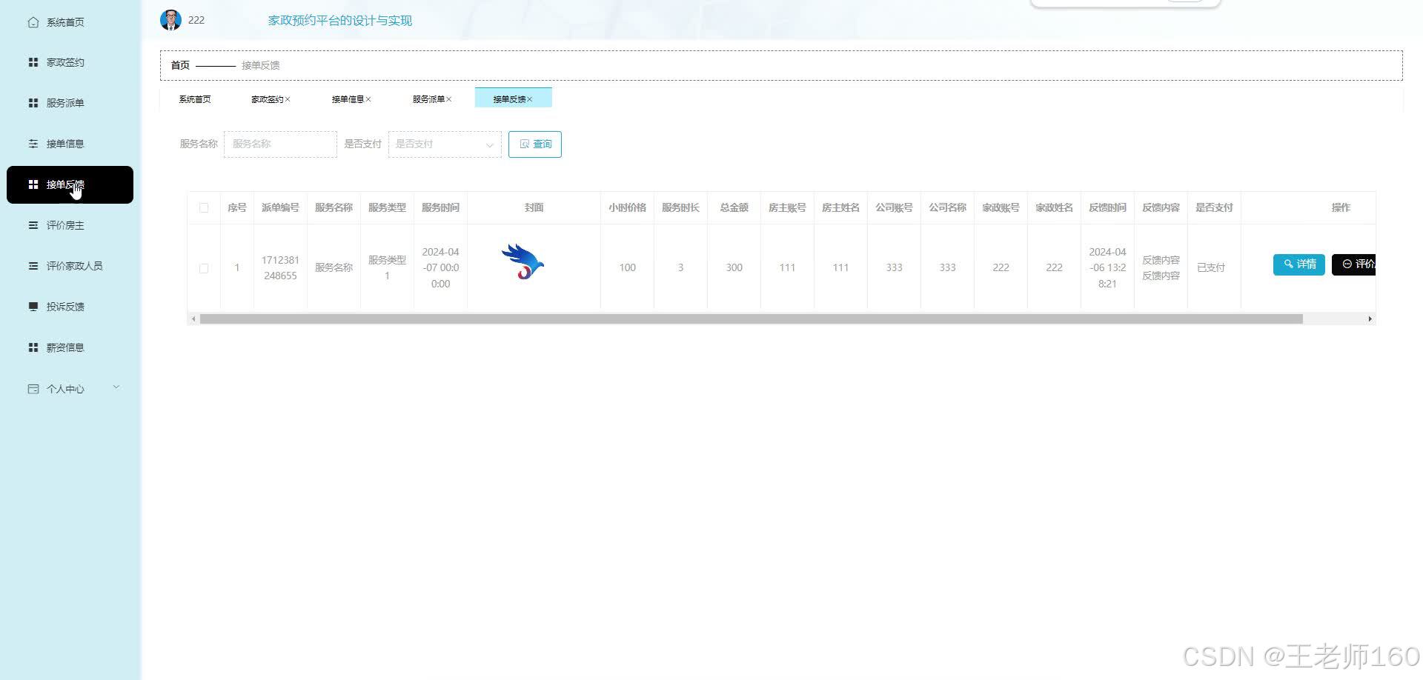The image size is (1423, 680).
Task: Click 接单反馈 in the breadcrumb
Action: [x=261, y=65]
